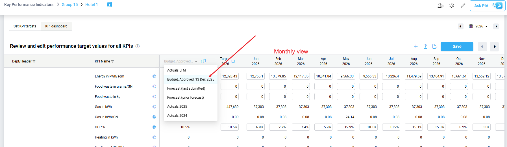Image resolution: width=507 pixels, height=147 pixels.
Task: Click the globe icon for GOP %
Action: click(154, 127)
